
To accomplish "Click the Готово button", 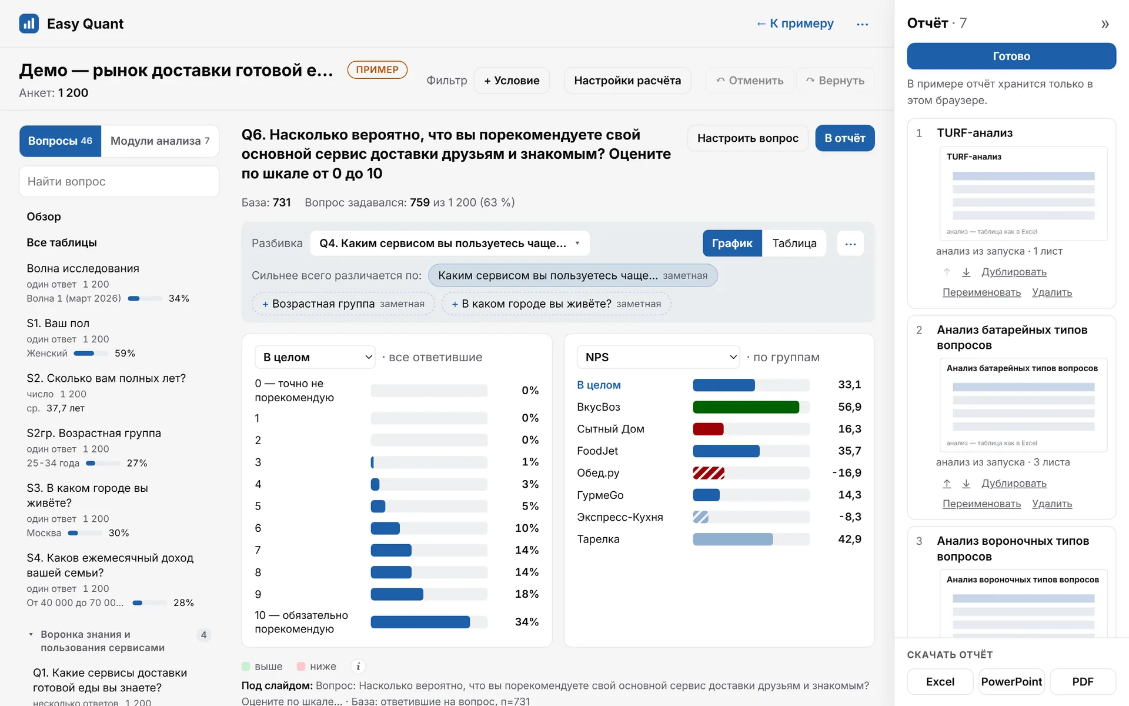I will (1011, 56).
